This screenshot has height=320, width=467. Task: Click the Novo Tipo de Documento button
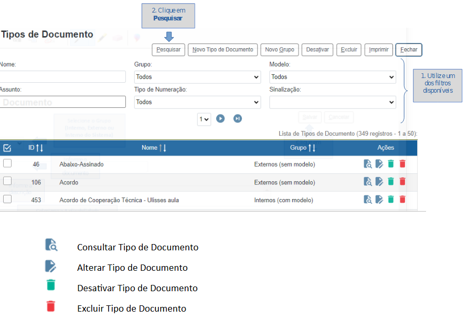click(x=223, y=50)
